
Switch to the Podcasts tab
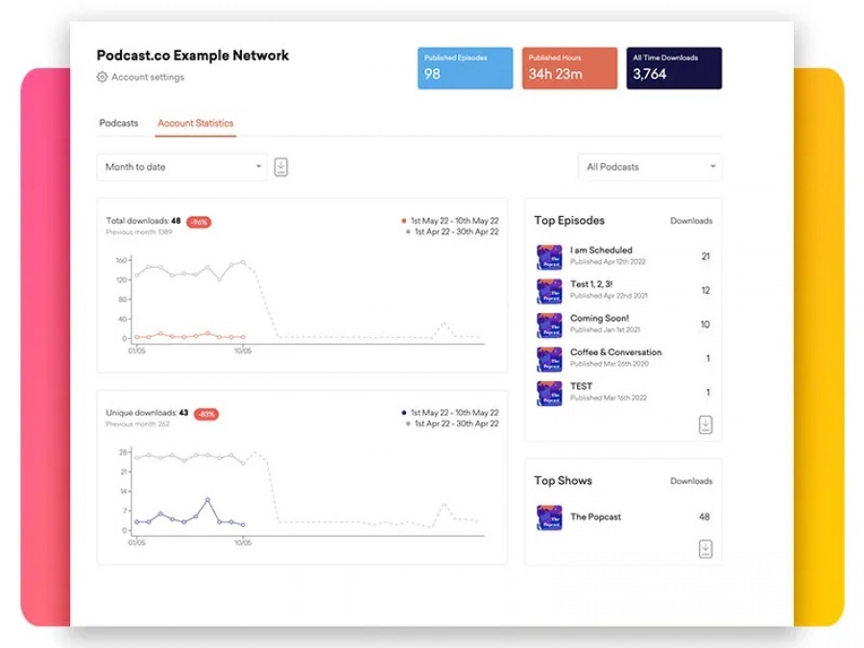coord(118,123)
